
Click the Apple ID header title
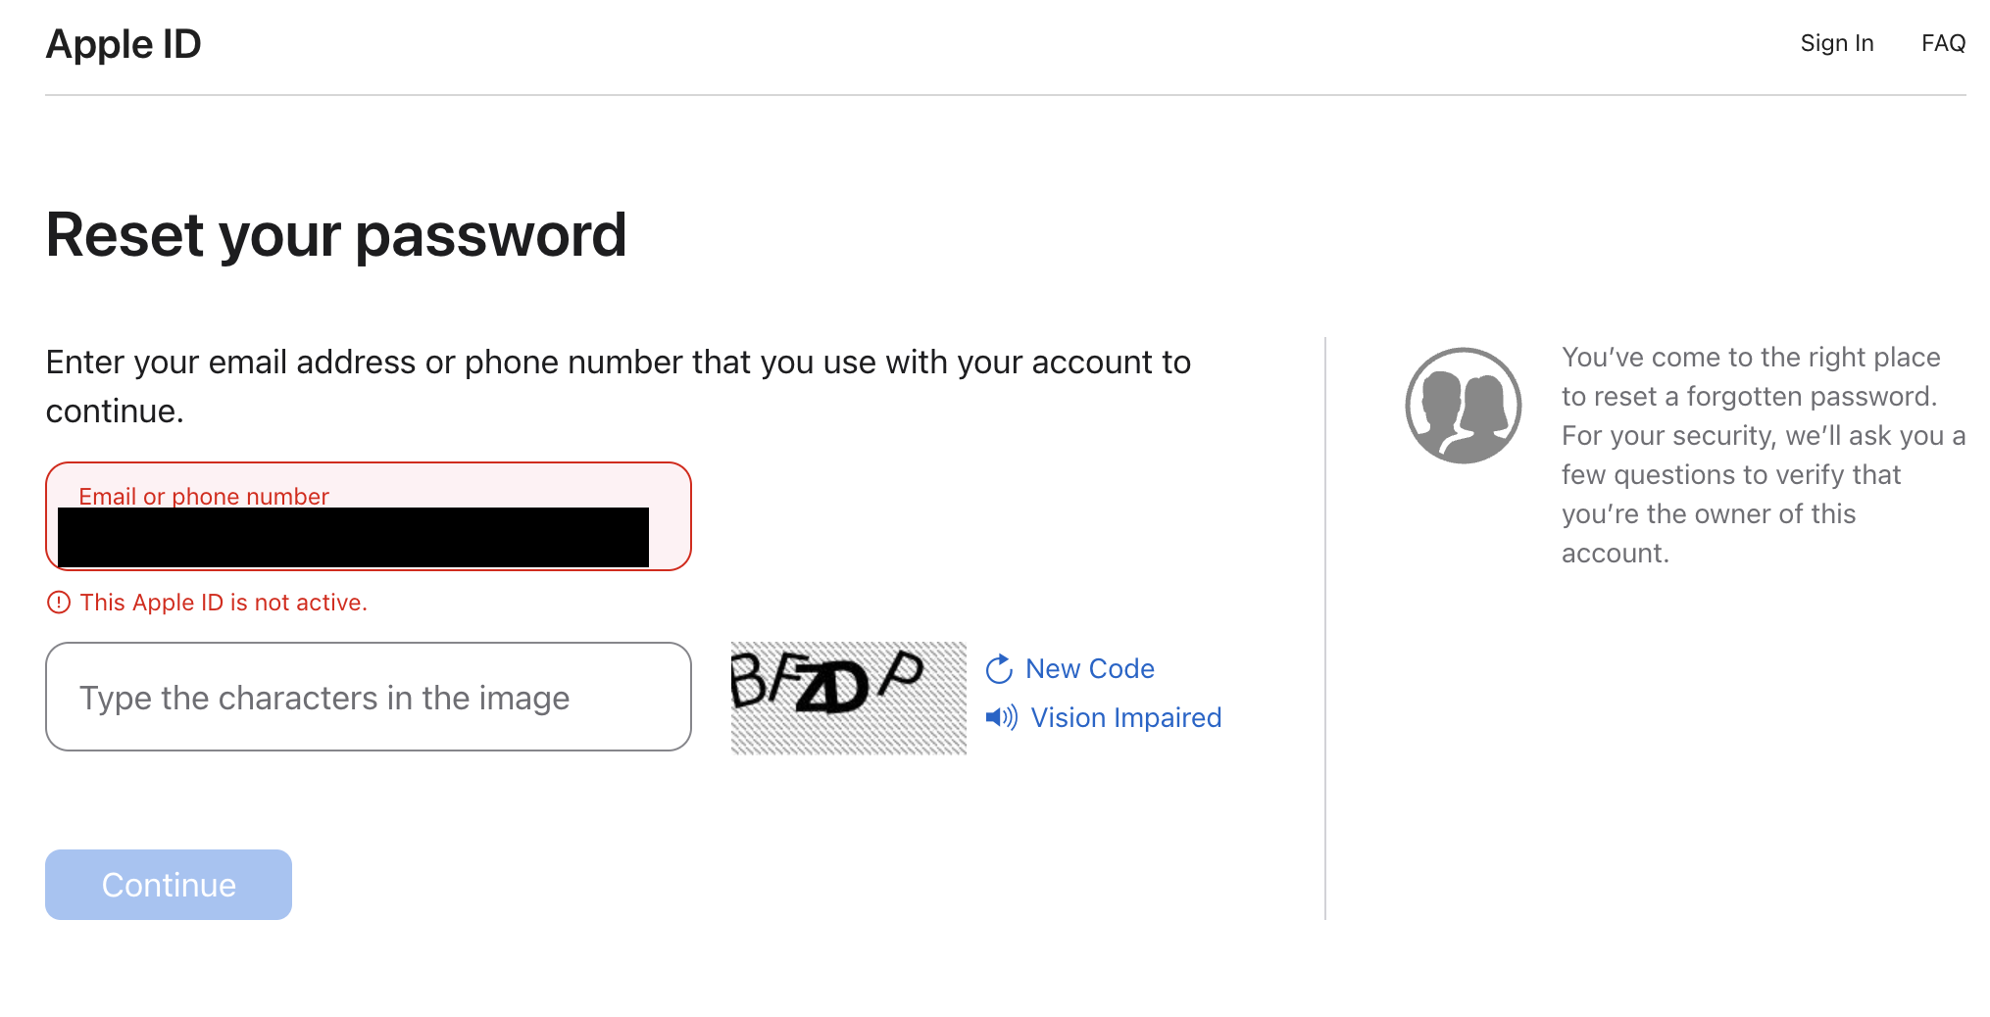pos(124,44)
